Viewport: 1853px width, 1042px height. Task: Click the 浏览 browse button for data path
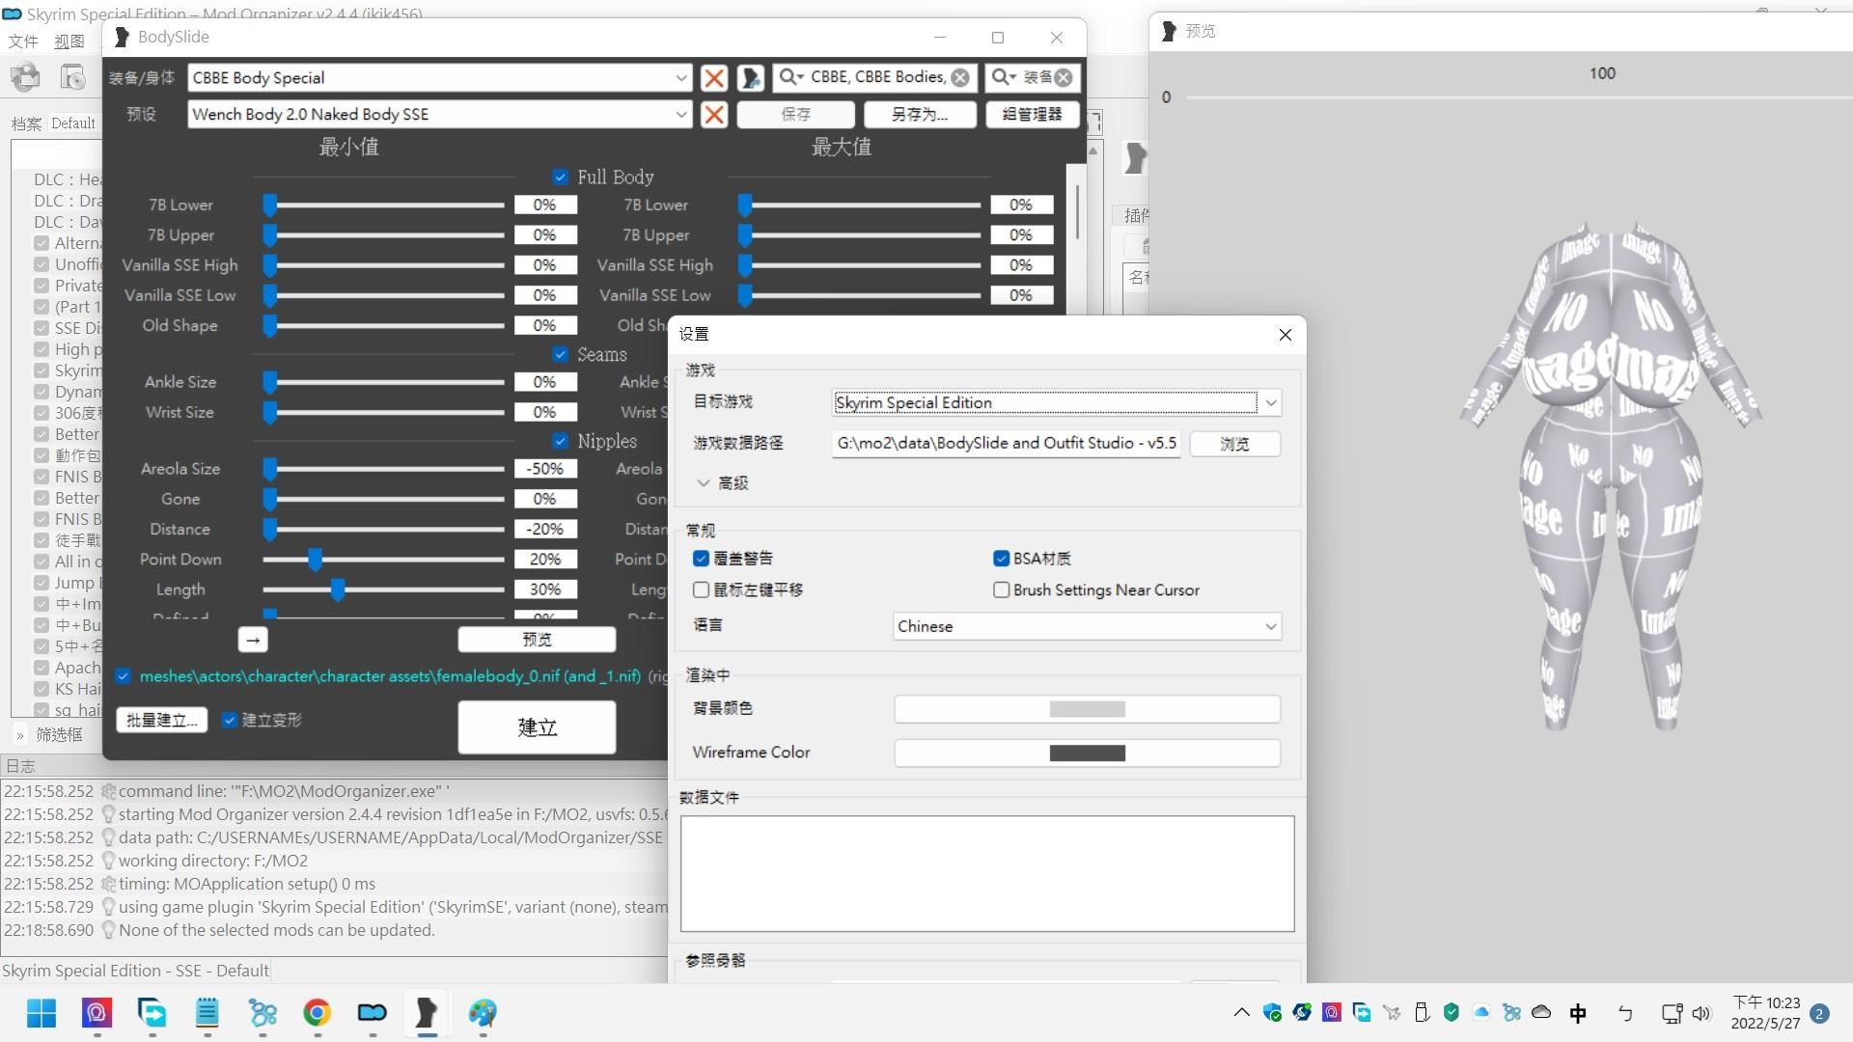click(1234, 444)
